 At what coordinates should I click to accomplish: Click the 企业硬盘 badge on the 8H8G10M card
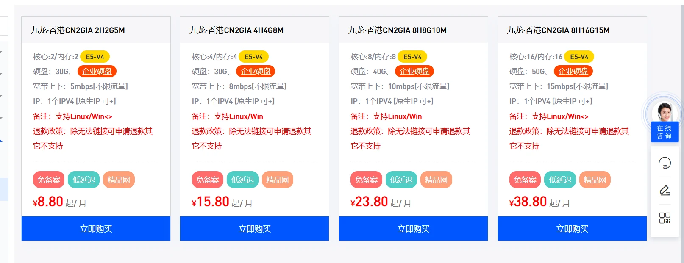pos(414,71)
